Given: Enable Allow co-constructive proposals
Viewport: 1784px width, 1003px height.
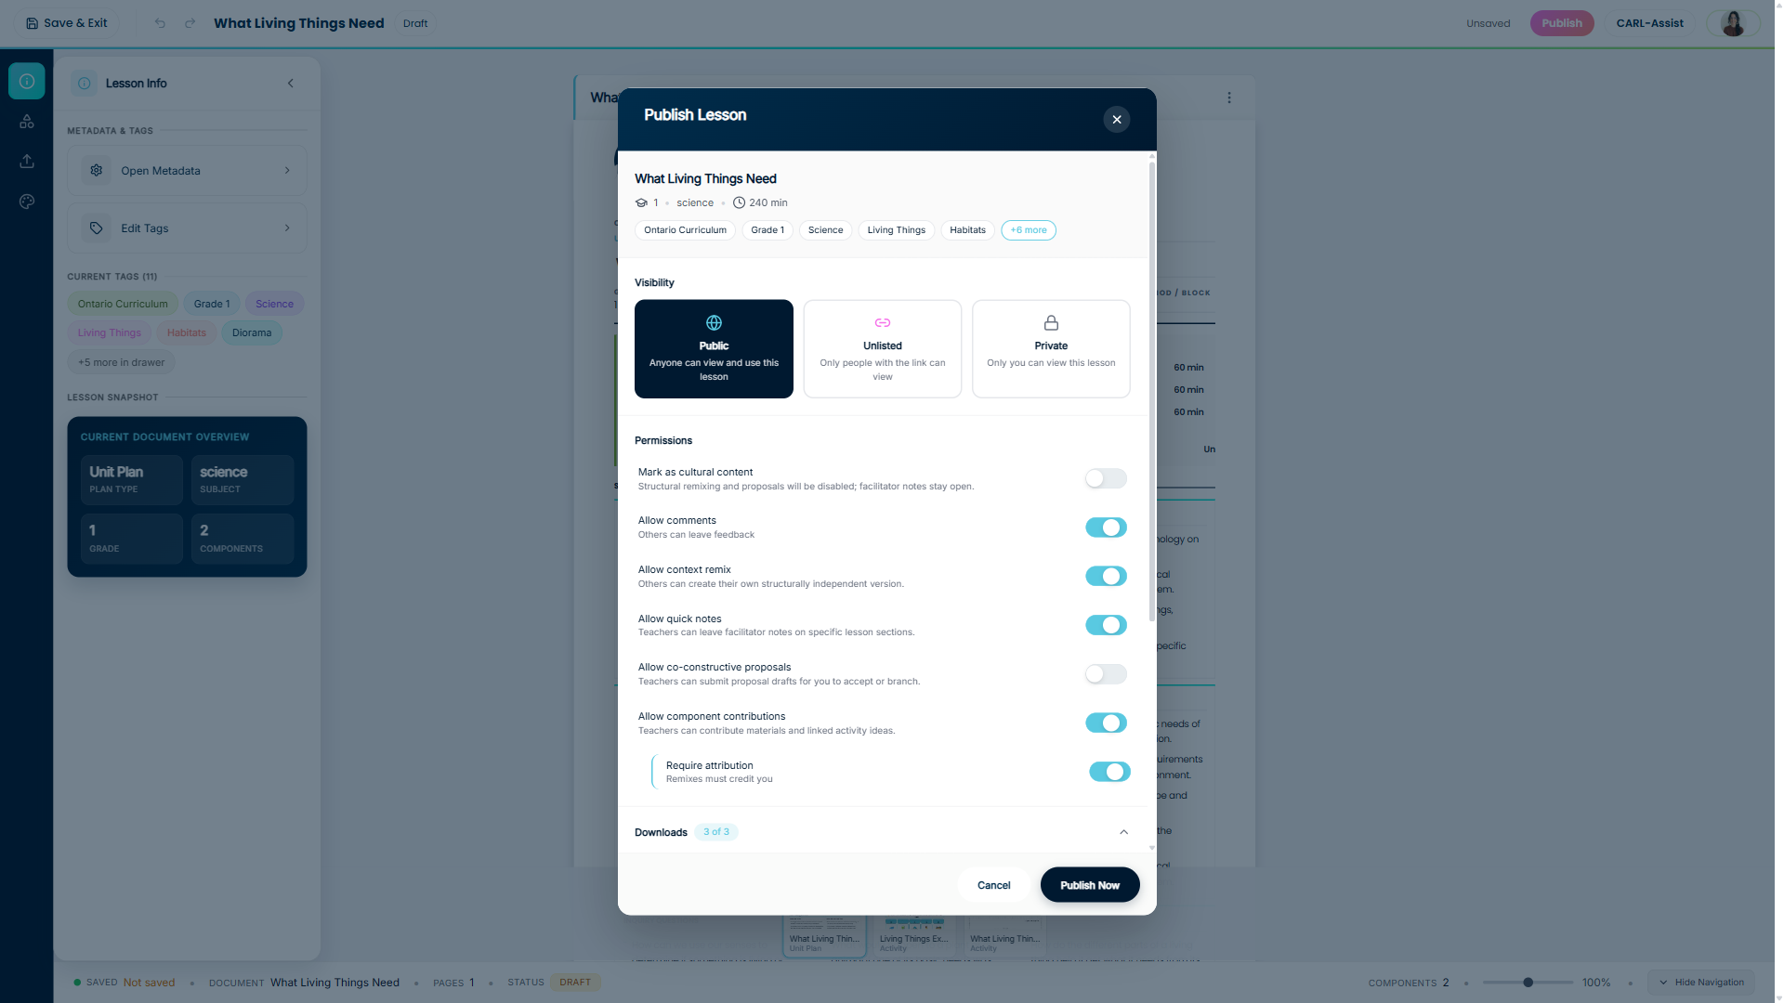Looking at the screenshot, I should click(x=1105, y=673).
